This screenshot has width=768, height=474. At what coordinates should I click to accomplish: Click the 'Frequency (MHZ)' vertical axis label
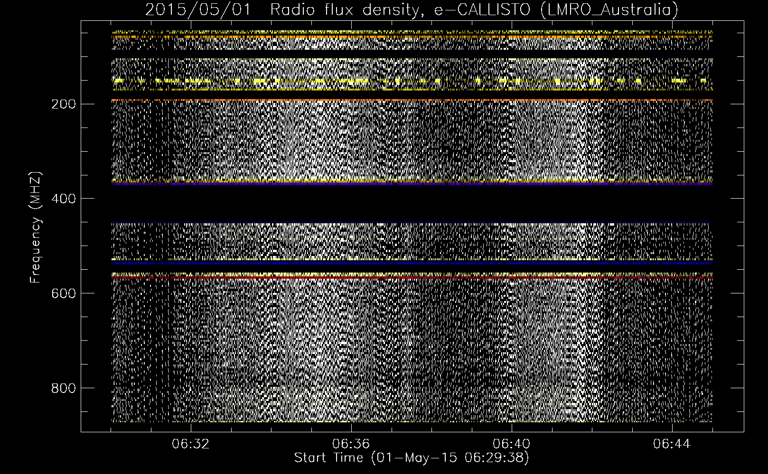click(x=35, y=228)
